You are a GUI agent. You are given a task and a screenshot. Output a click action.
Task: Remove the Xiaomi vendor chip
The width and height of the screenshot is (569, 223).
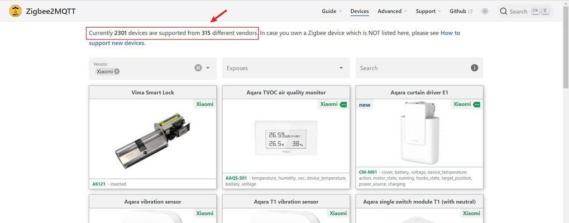pyautogui.click(x=117, y=72)
